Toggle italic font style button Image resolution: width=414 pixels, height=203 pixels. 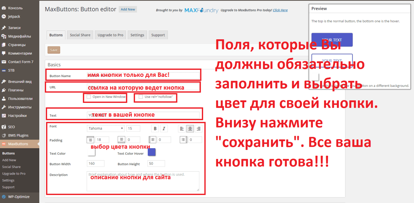pos(164,129)
